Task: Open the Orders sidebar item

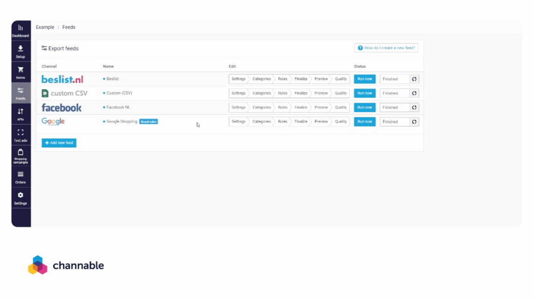Action: [20, 177]
